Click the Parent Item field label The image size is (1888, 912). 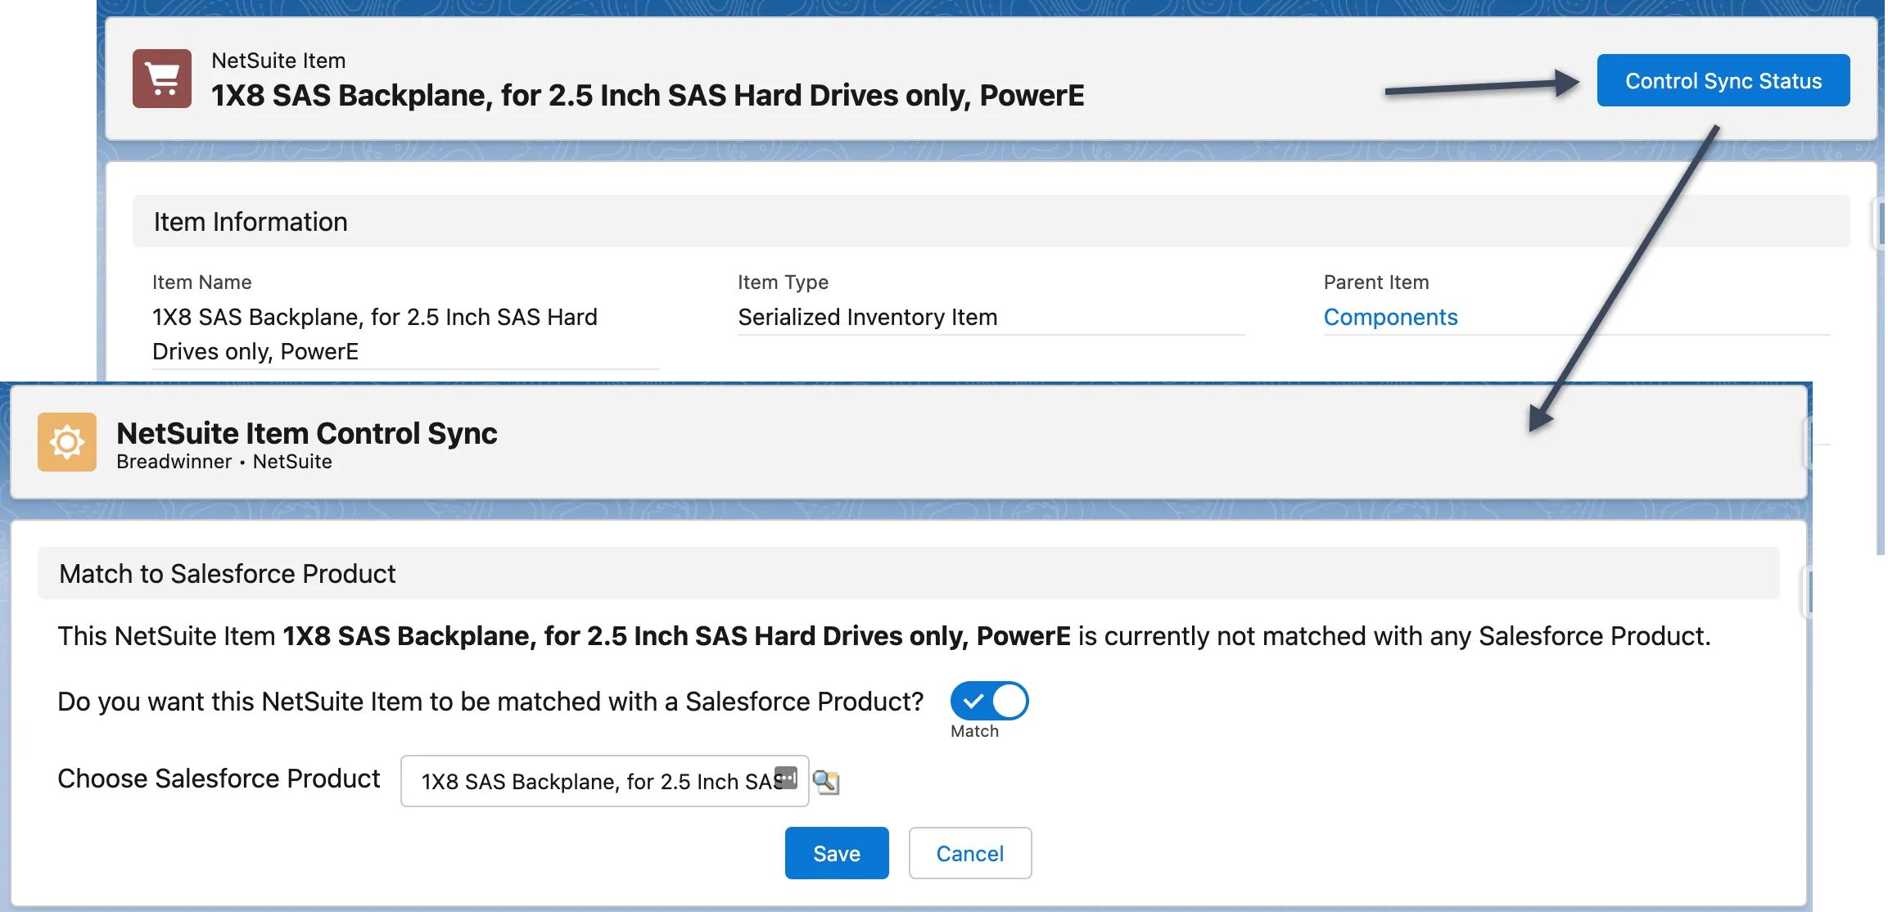pos(1376,282)
